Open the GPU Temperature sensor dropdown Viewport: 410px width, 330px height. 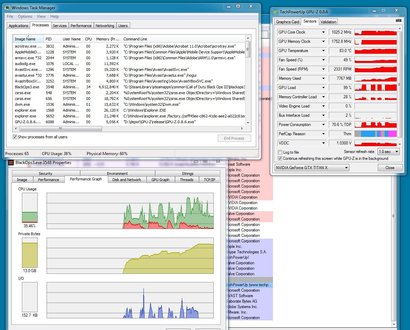[x=323, y=51]
